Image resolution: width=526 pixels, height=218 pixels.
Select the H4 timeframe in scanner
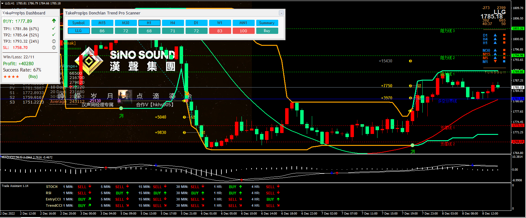click(x=173, y=23)
